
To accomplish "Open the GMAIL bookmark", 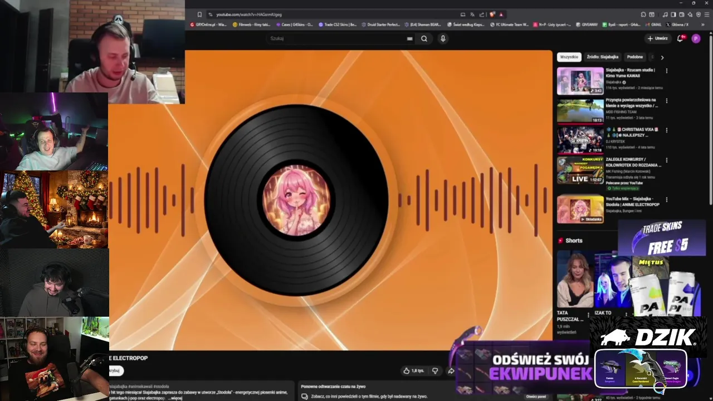I will 653,25.
